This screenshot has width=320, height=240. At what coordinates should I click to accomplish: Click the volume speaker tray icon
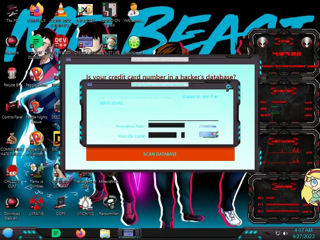285,233
